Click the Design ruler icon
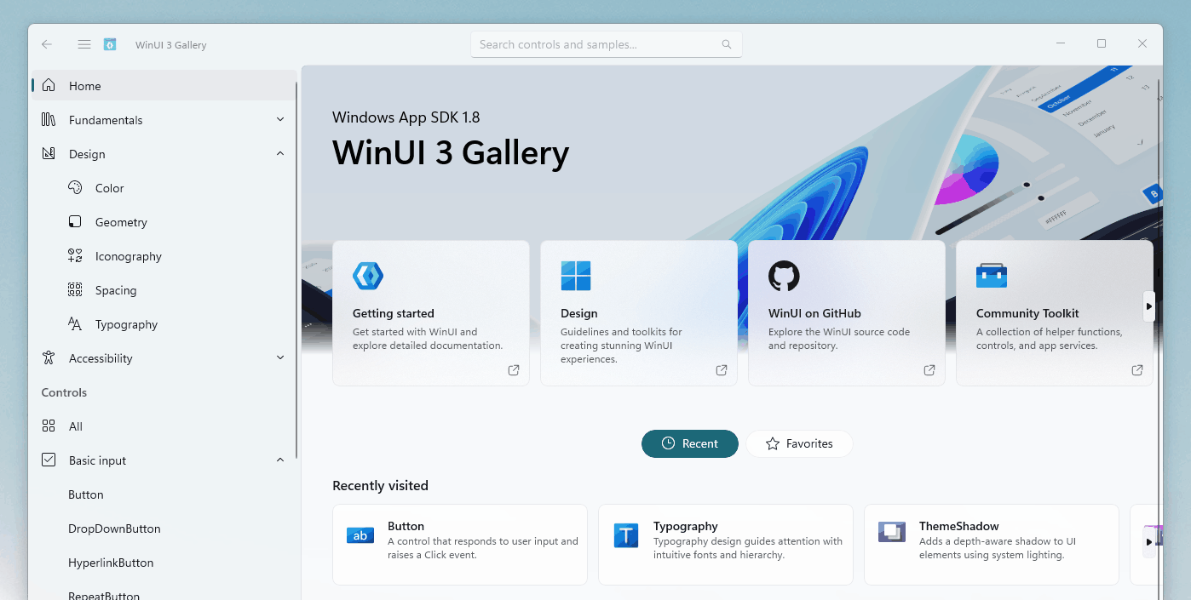Image resolution: width=1191 pixels, height=600 pixels. [x=49, y=154]
